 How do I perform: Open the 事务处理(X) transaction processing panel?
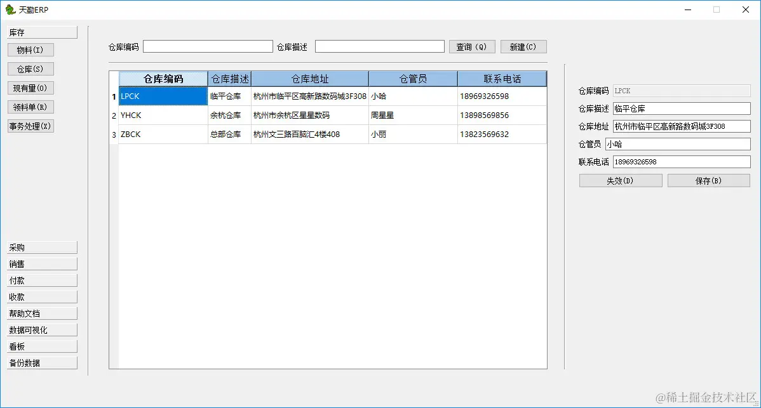[30, 126]
